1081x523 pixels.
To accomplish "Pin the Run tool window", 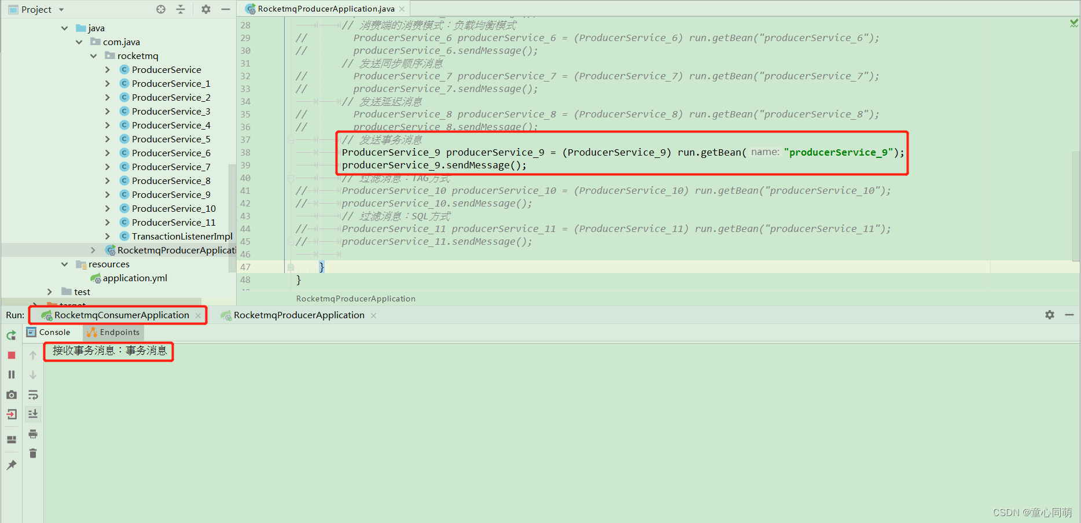I will (11, 465).
